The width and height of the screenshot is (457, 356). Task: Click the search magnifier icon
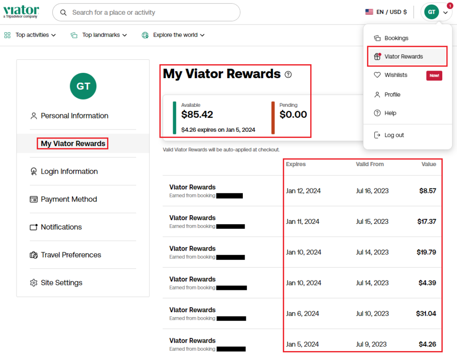pos(63,13)
